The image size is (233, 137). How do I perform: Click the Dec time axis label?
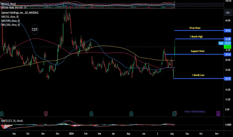[x=57, y=134]
